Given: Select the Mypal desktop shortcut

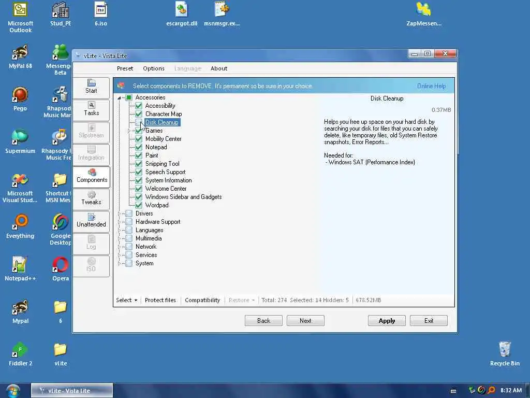Looking at the screenshot, I should tap(20, 311).
